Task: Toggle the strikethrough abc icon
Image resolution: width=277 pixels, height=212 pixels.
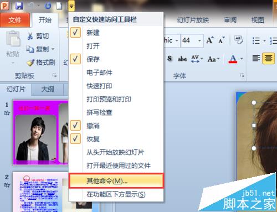Action: [x=182, y=59]
